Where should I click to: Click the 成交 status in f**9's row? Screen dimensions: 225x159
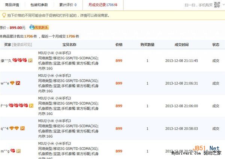point(216,106)
